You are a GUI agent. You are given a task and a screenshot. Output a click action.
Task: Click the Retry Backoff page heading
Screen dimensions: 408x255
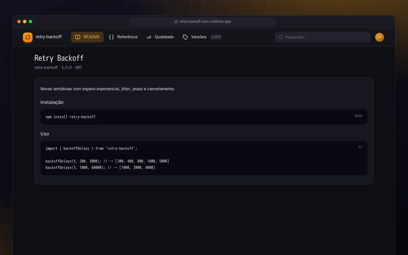point(59,58)
